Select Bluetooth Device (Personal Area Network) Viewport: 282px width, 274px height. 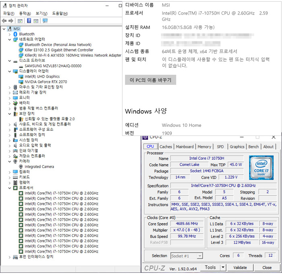58,45
